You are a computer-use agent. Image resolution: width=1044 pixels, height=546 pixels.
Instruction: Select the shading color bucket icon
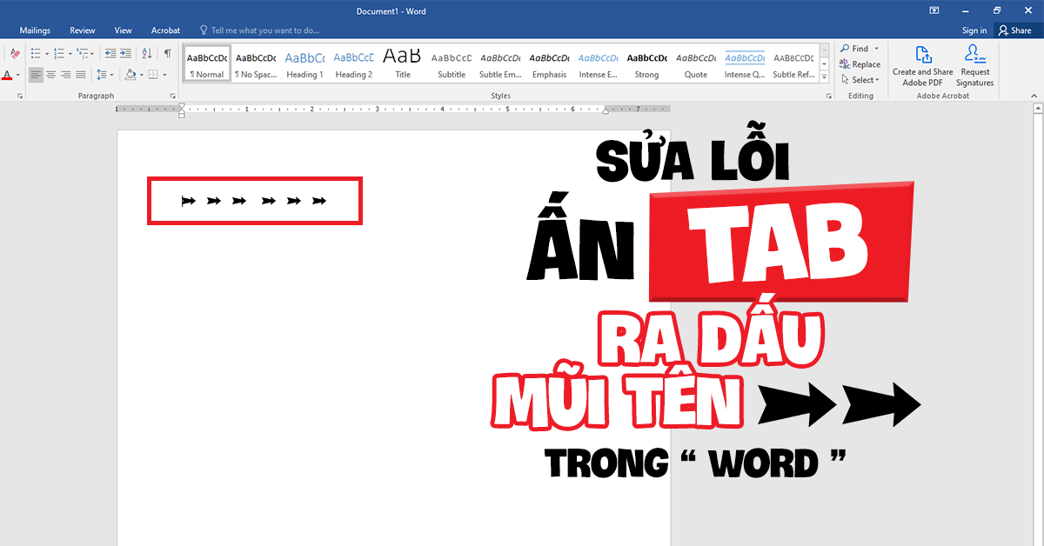tap(130, 74)
